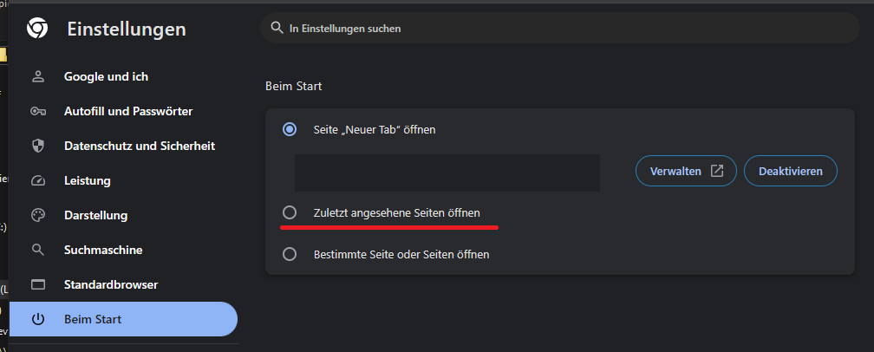Click the search magnifier icon in settings search bar
Image resolution: width=874 pixels, height=352 pixels.
[277, 28]
